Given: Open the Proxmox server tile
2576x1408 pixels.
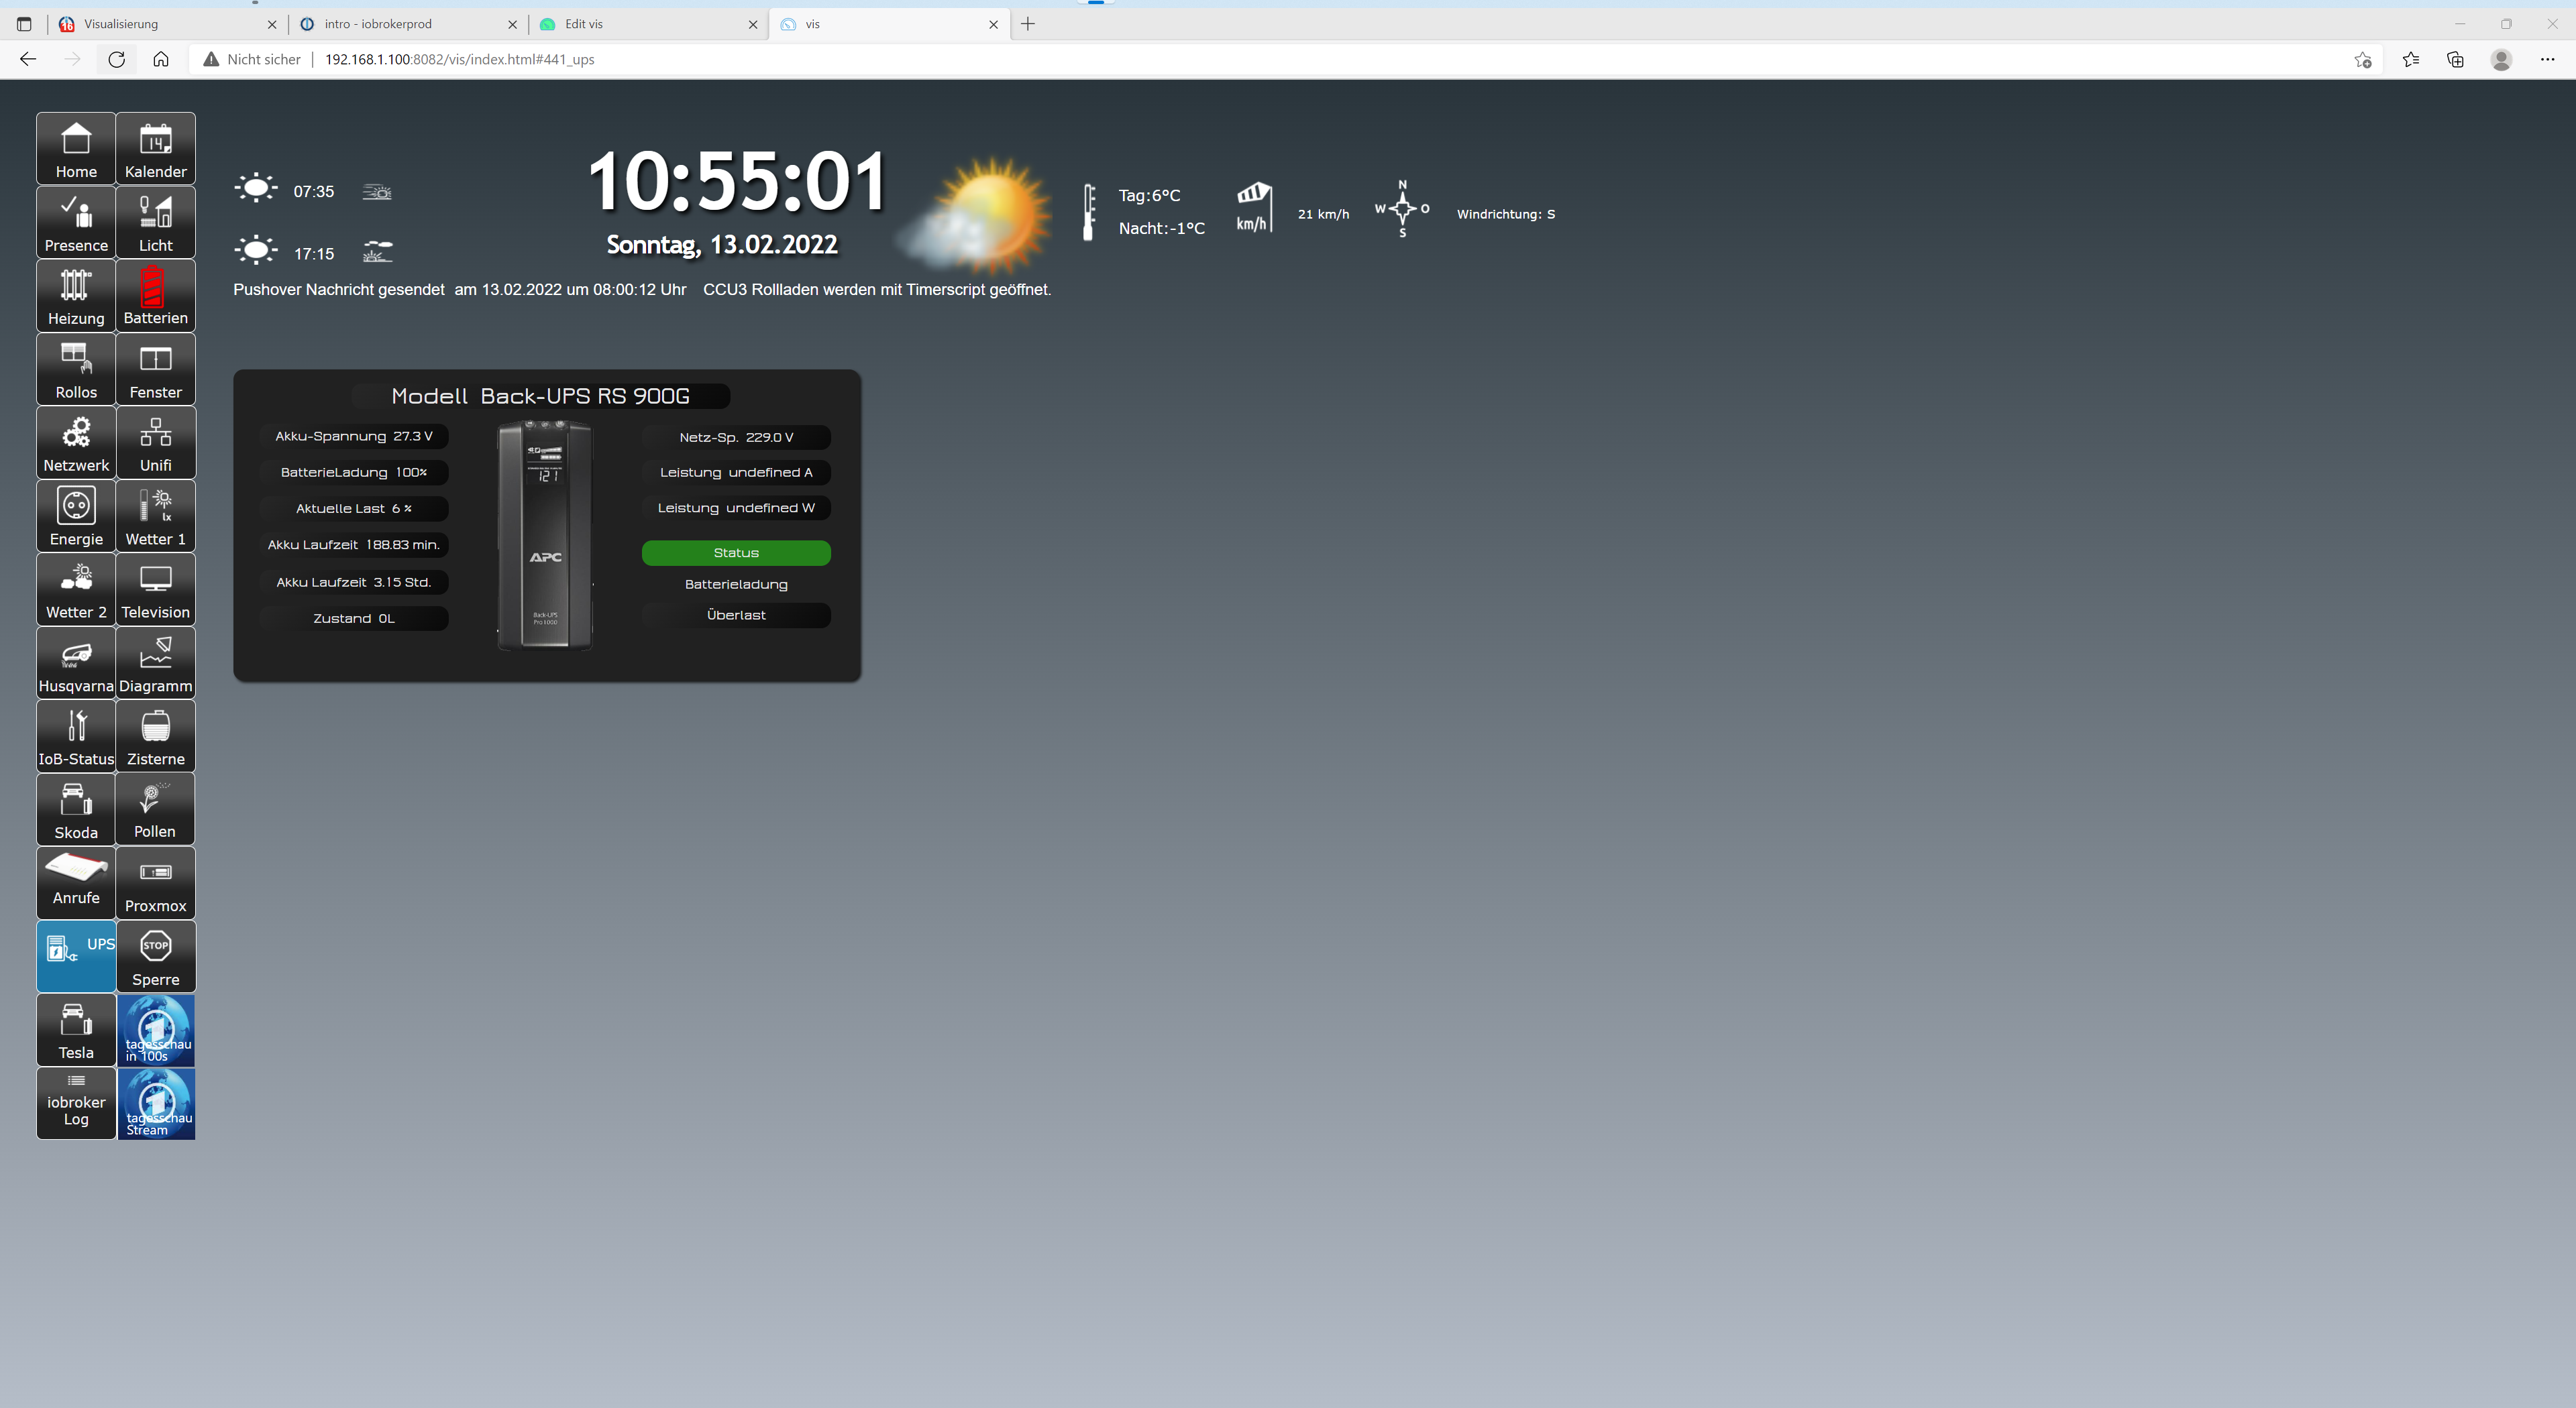Looking at the screenshot, I should pyautogui.click(x=155, y=882).
